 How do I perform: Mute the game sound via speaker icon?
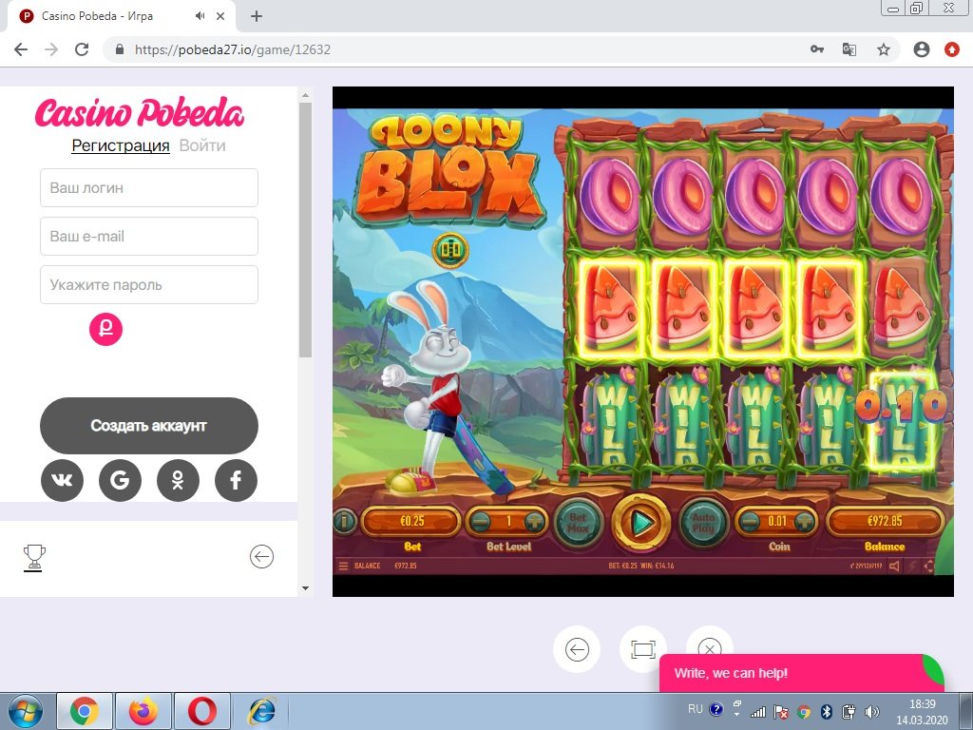(x=897, y=566)
